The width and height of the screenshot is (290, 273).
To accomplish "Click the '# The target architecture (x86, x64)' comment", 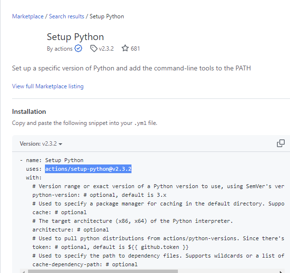I will 132,221.
